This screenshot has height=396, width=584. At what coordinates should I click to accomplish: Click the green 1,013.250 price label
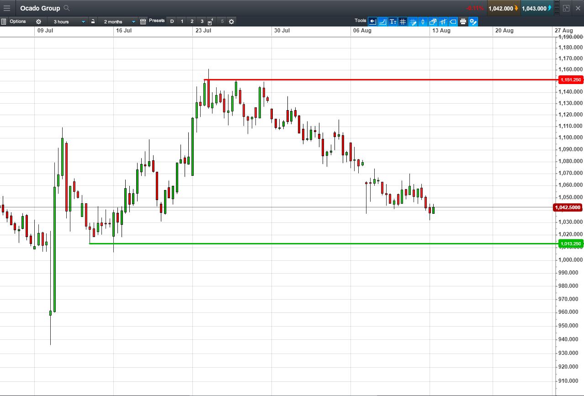[571, 244]
